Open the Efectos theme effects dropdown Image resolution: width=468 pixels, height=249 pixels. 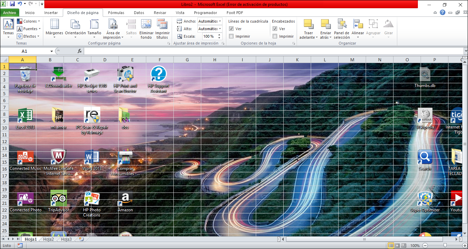click(x=28, y=36)
